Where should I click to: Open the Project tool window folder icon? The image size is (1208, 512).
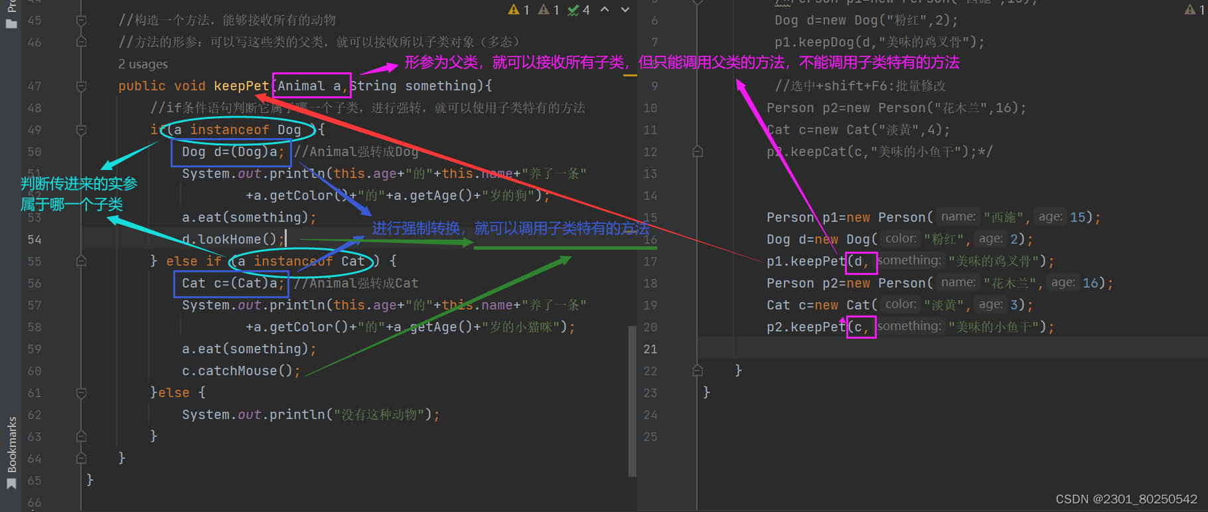[x=11, y=24]
